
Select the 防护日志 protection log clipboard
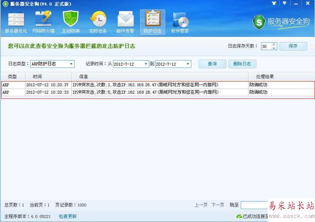(153, 22)
